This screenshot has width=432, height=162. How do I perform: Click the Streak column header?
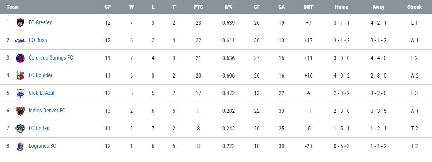[414, 7]
